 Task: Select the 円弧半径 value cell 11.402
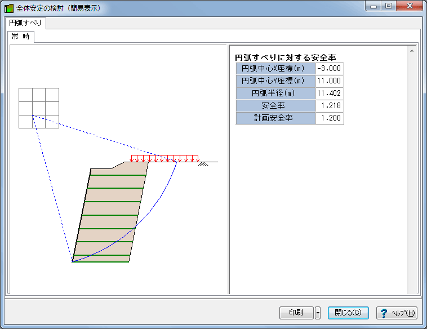pos(330,93)
